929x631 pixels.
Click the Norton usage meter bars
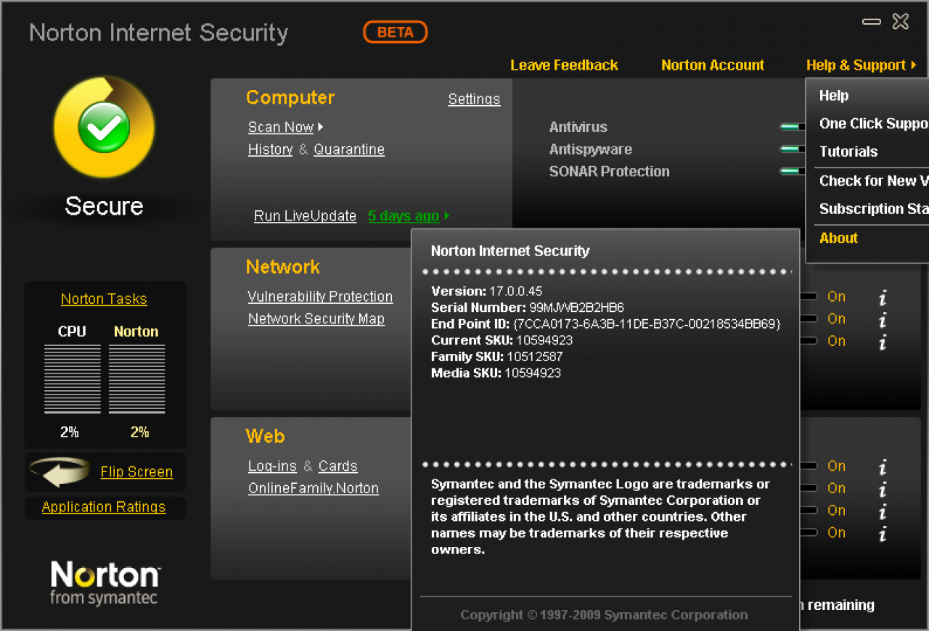(x=137, y=379)
